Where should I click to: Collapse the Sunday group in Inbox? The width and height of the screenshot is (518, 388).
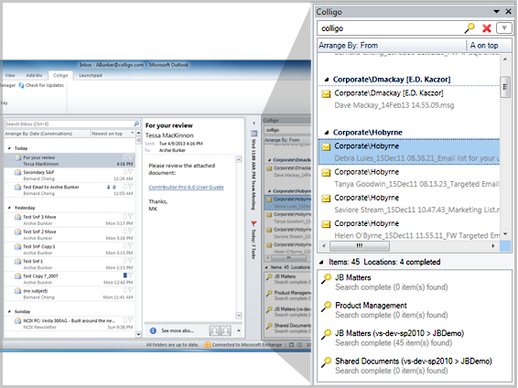coord(9,311)
